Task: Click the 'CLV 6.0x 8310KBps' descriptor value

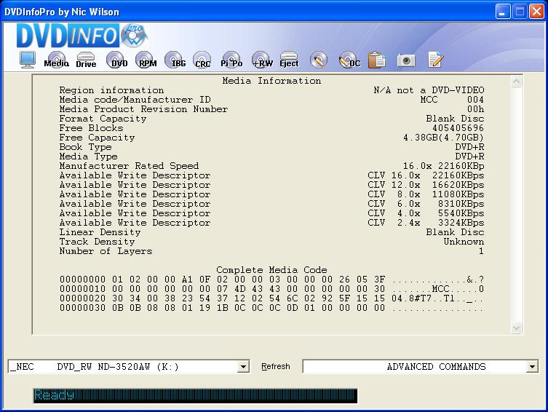Action: point(426,203)
